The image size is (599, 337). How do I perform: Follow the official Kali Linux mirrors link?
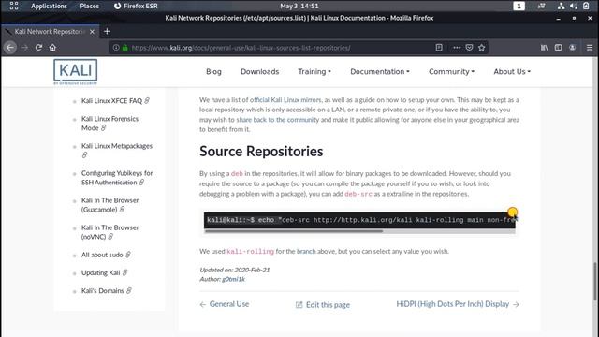tap(285, 100)
